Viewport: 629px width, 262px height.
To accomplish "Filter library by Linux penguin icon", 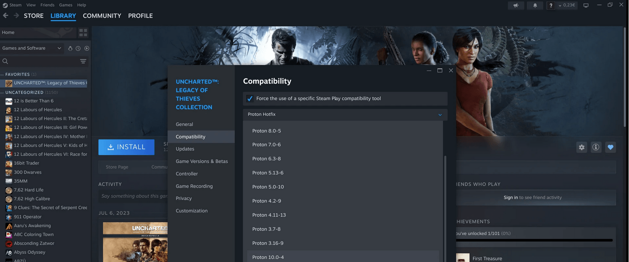I will [70, 48].
